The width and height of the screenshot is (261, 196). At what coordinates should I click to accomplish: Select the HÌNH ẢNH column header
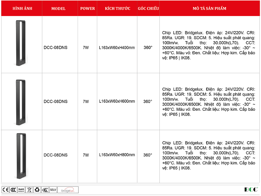[22, 8]
